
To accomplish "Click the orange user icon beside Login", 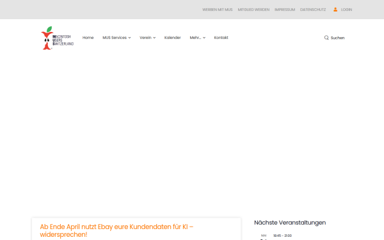I will pos(335,10).
